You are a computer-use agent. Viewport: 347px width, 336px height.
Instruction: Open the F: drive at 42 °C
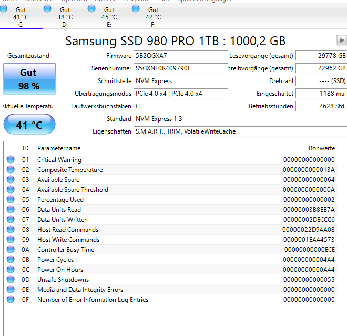(153, 17)
